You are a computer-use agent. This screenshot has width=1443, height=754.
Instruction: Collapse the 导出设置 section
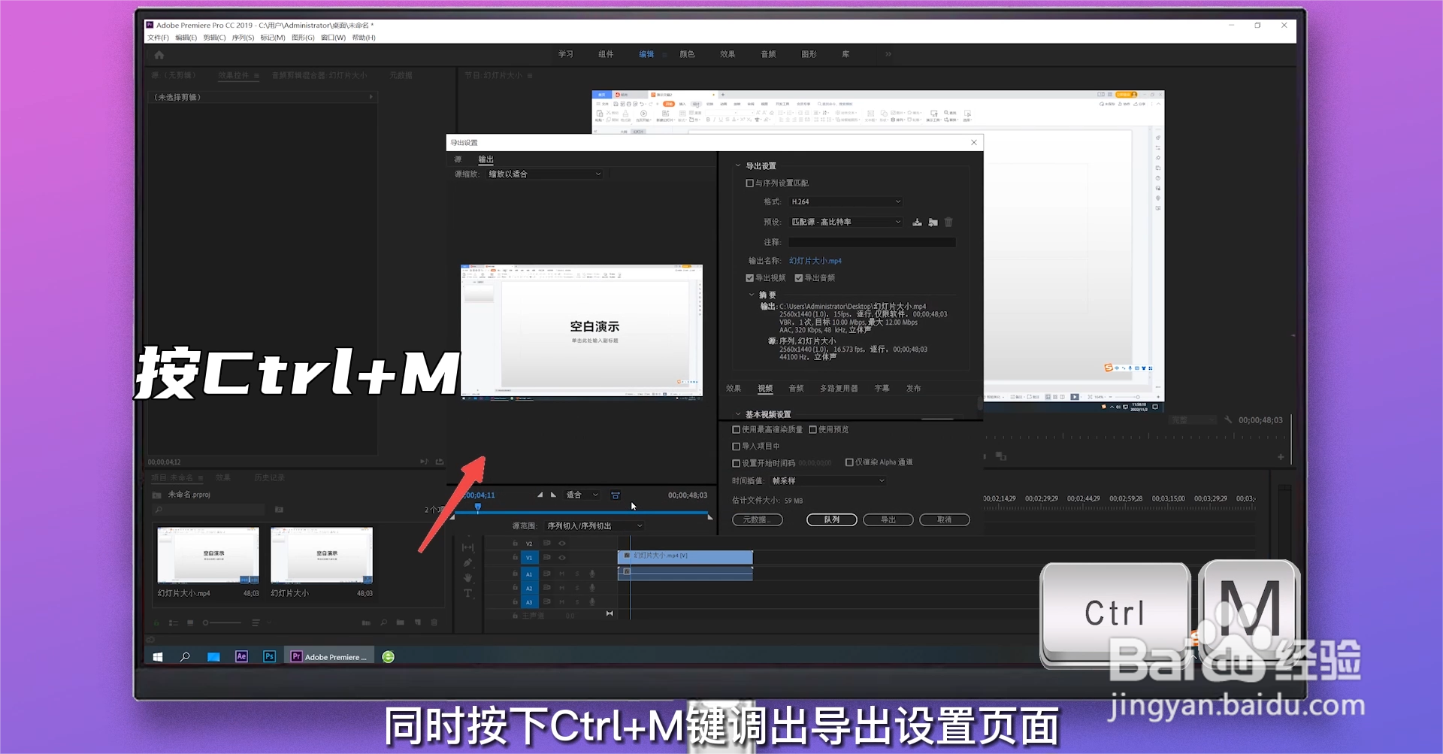[738, 166]
